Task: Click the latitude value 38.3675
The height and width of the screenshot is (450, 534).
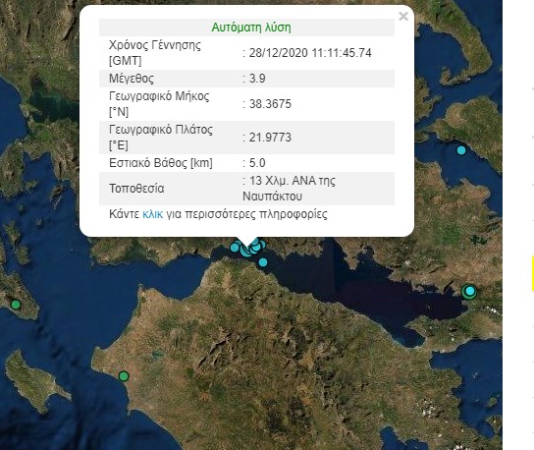Action: pos(270,104)
